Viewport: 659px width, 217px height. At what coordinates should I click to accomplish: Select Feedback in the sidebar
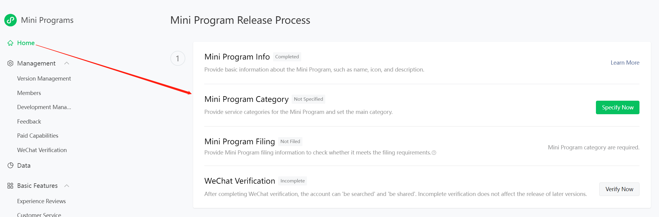tap(29, 121)
